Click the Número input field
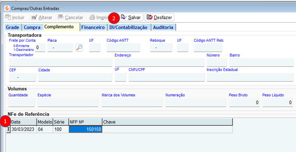 (x=217, y=62)
